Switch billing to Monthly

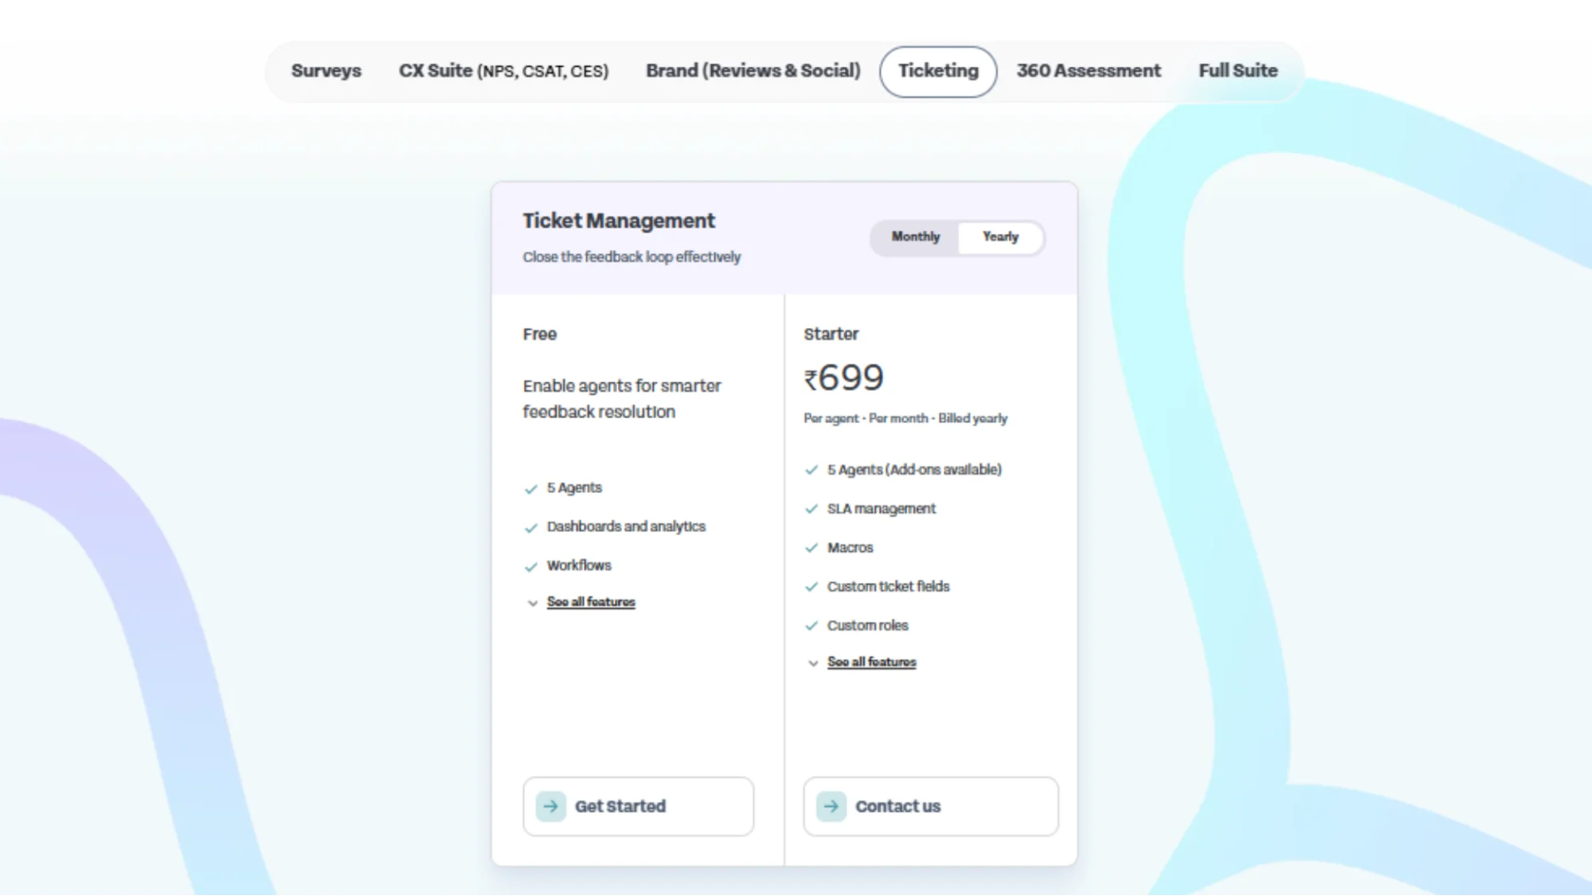click(914, 237)
